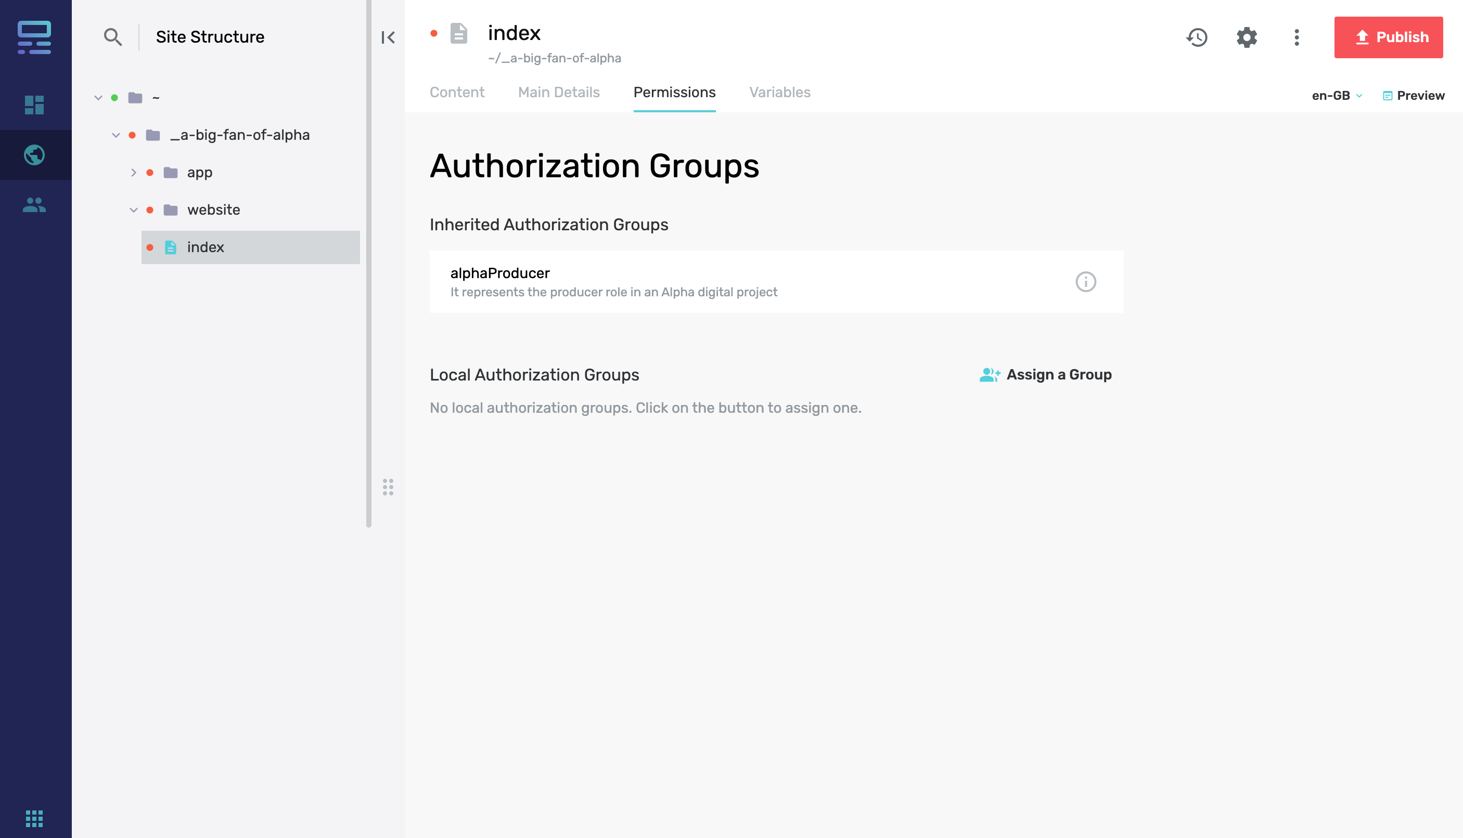Image resolution: width=1463 pixels, height=838 pixels.
Task: Open the apps grid launcher icon
Action: (34, 818)
